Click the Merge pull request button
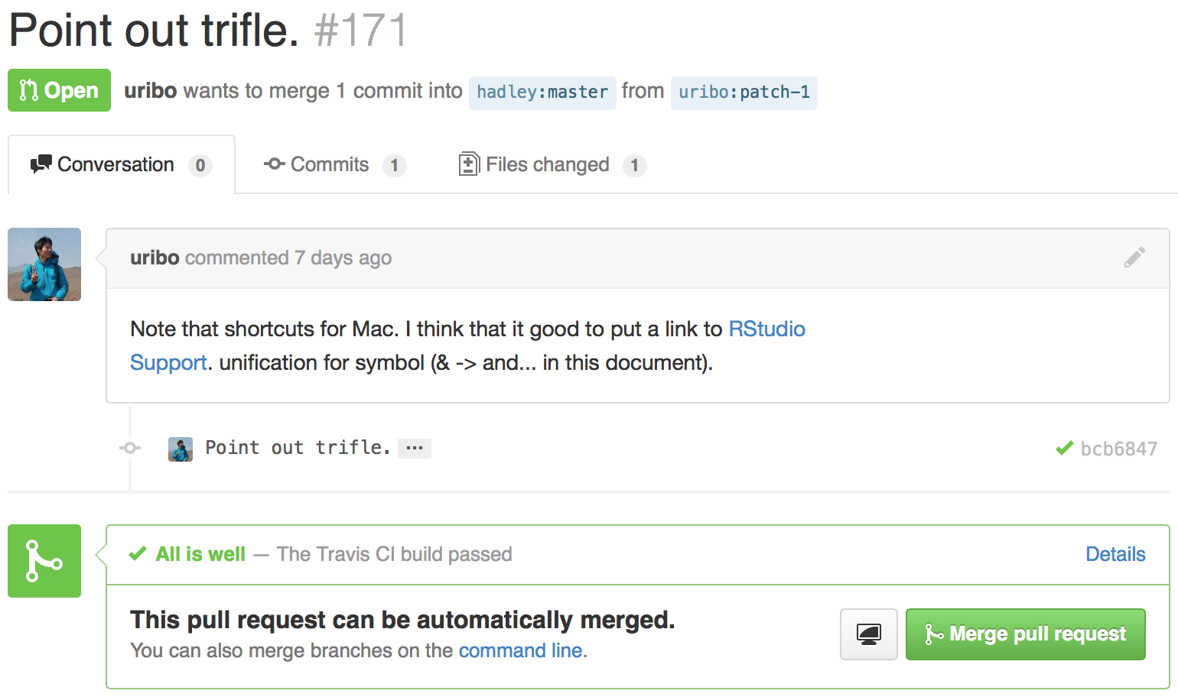The height and width of the screenshot is (697, 1178). [x=1026, y=634]
